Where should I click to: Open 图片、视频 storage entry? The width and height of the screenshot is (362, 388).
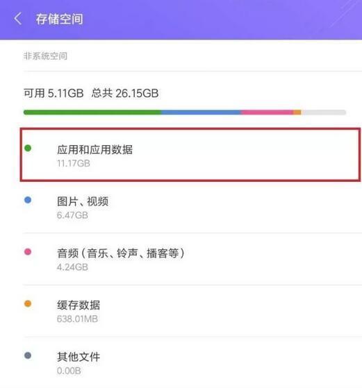192,208
